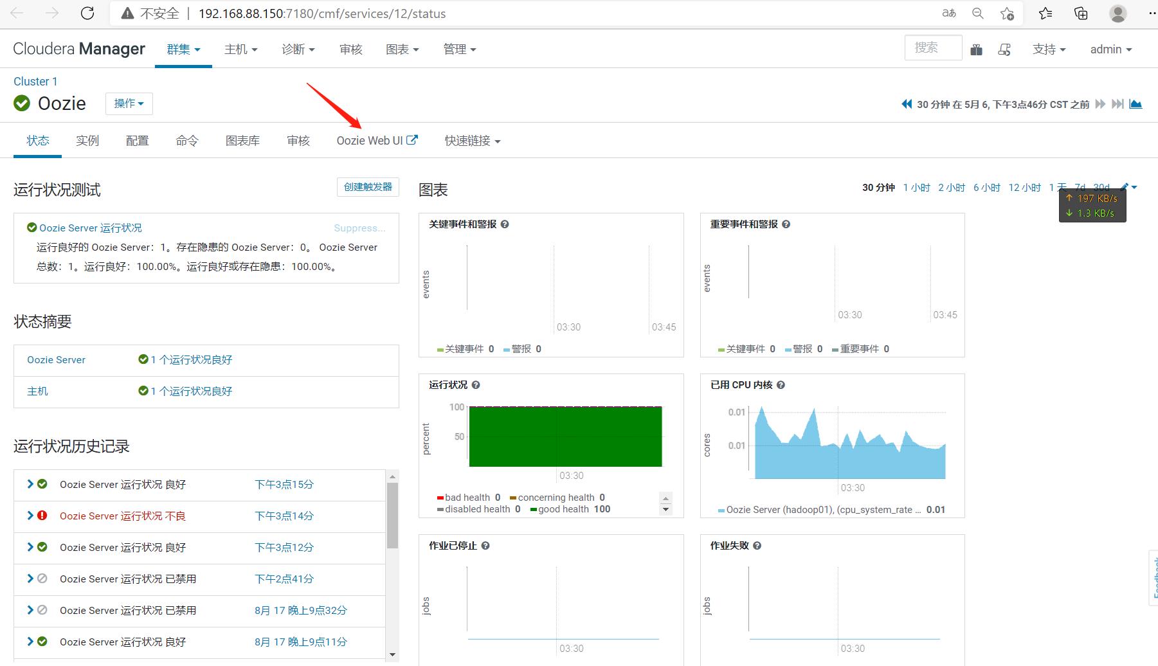Open the favorites list icon
Viewport: 1158px width, 666px height.
click(x=1046, y=14)
